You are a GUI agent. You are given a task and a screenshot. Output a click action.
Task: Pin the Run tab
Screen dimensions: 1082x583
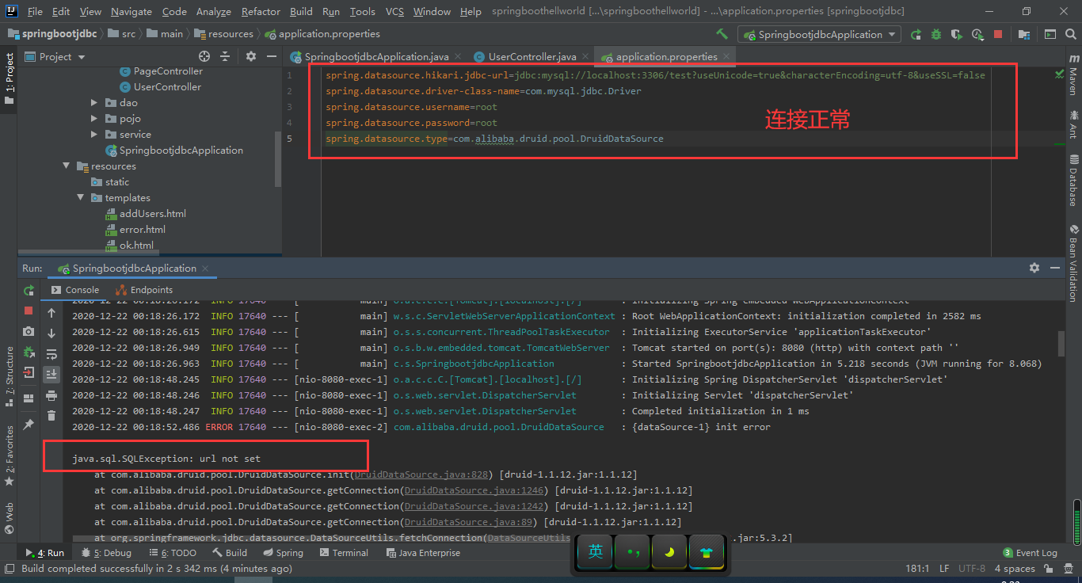tap(29, 425)
